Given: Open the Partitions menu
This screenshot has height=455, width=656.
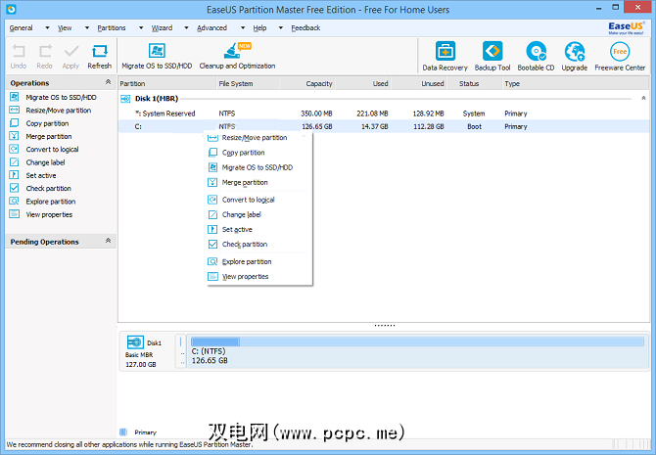Looking at the screenshot, I should [112, 28].
